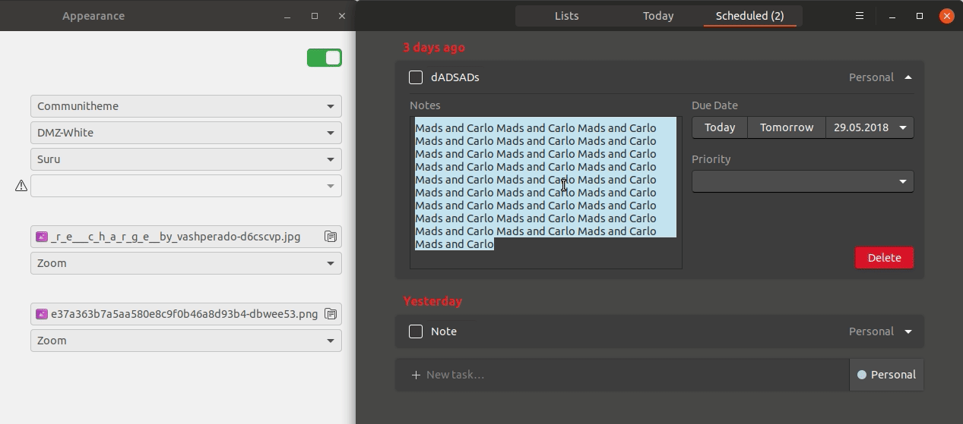Click the Notes label

coord(425,105)
